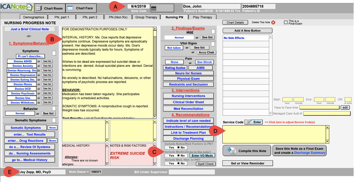Open the MSE See list options
354x182 pixels.
pyautogui.click(x=207, y=37)
